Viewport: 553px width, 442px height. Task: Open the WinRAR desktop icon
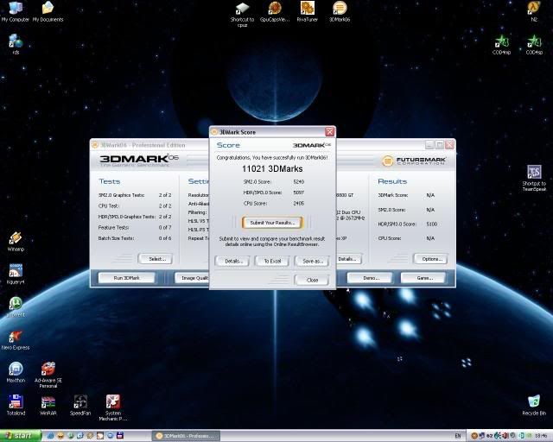tap(48, 401)
